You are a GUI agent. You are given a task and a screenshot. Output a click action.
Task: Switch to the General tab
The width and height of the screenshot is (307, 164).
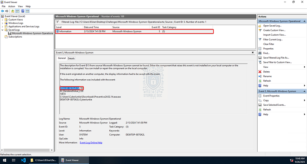click(x=62, y=58)
